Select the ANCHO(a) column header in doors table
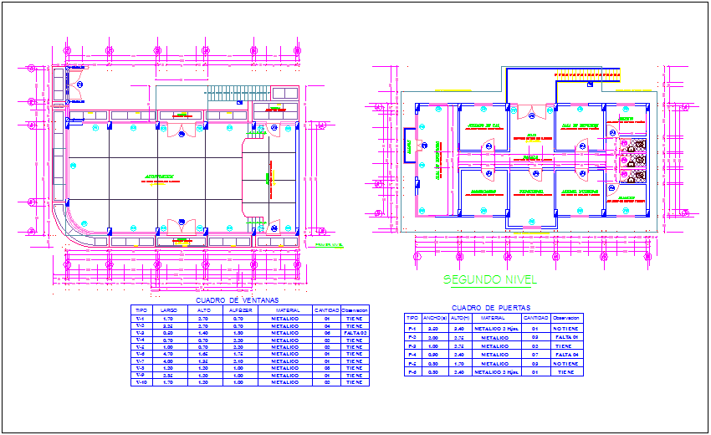Viewport: 711px width, 435px height. [434, 318]
